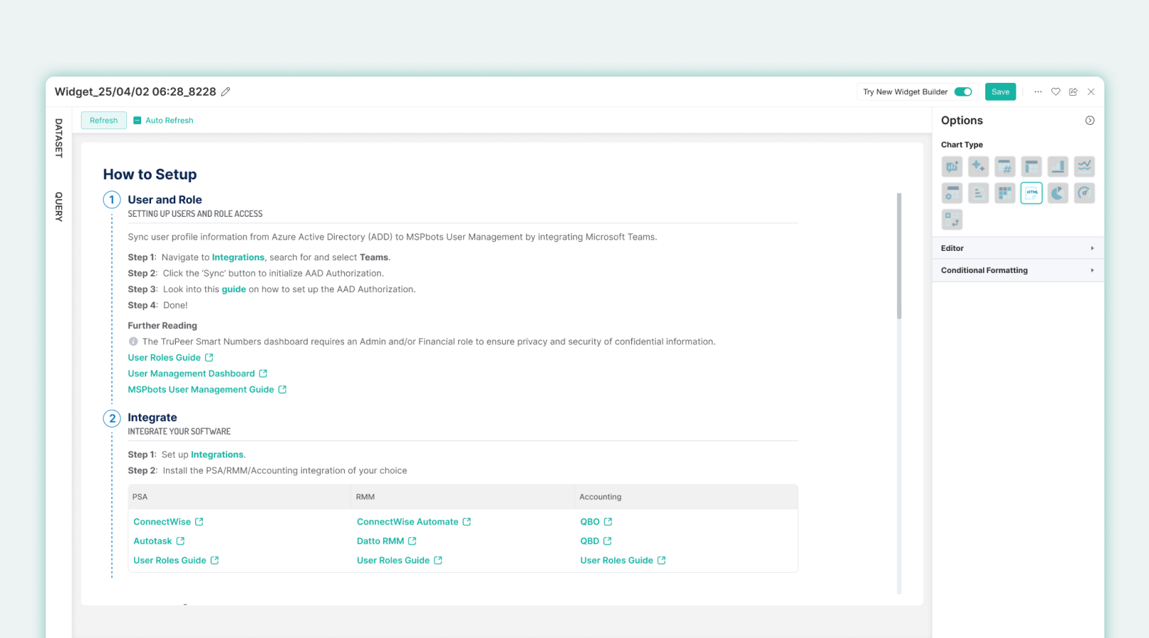
Task: Choose the column bar chart type
Action: pos(1058,167)
